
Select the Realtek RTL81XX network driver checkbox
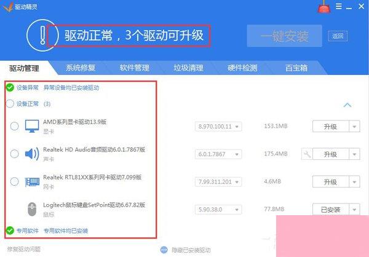[15, 182]
